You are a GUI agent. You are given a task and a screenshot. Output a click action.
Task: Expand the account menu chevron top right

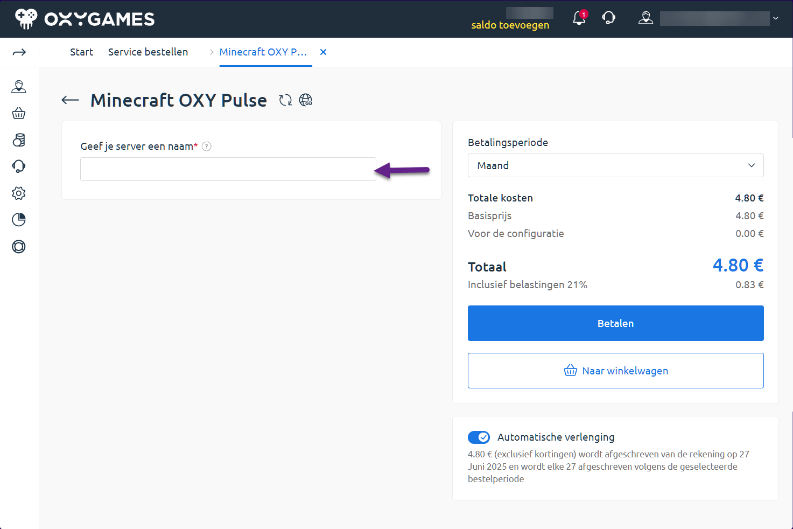click(x=775, y=18)
